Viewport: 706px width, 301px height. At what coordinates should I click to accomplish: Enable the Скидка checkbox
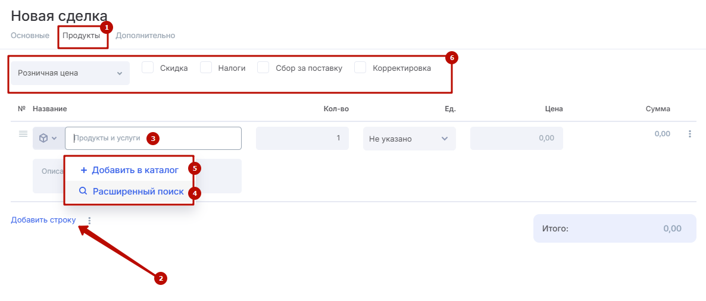point(148,68)
